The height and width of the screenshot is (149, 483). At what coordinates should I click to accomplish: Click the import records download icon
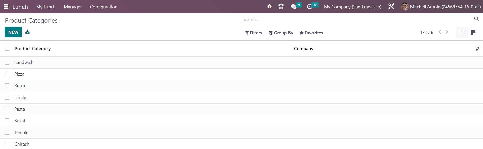[x=27, y=32]
